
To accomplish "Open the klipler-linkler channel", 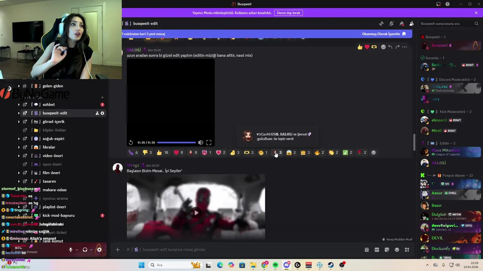I will point(54,130).
